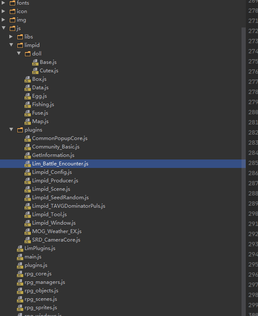Click the fonts folder icon
Image resolution: width=258 pixels, height=316 pixels.
[13, 3]
